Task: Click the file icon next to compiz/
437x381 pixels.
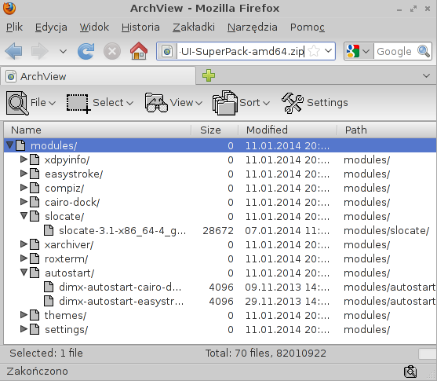Action: (x=35, y=188)
